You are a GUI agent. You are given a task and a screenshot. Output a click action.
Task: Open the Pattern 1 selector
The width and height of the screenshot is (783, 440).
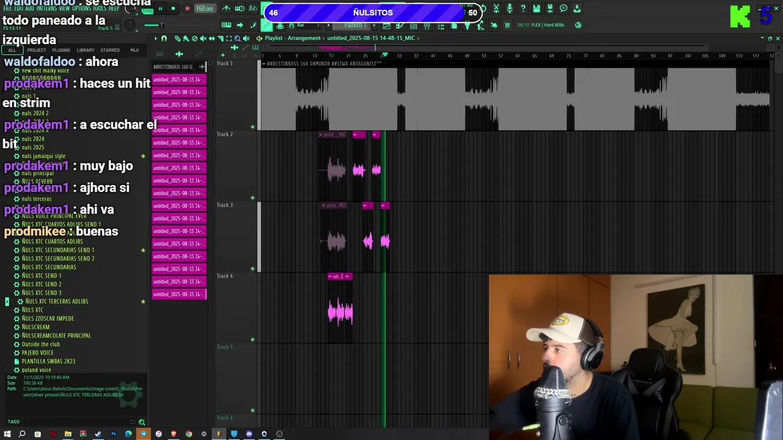tap(354, 25)
